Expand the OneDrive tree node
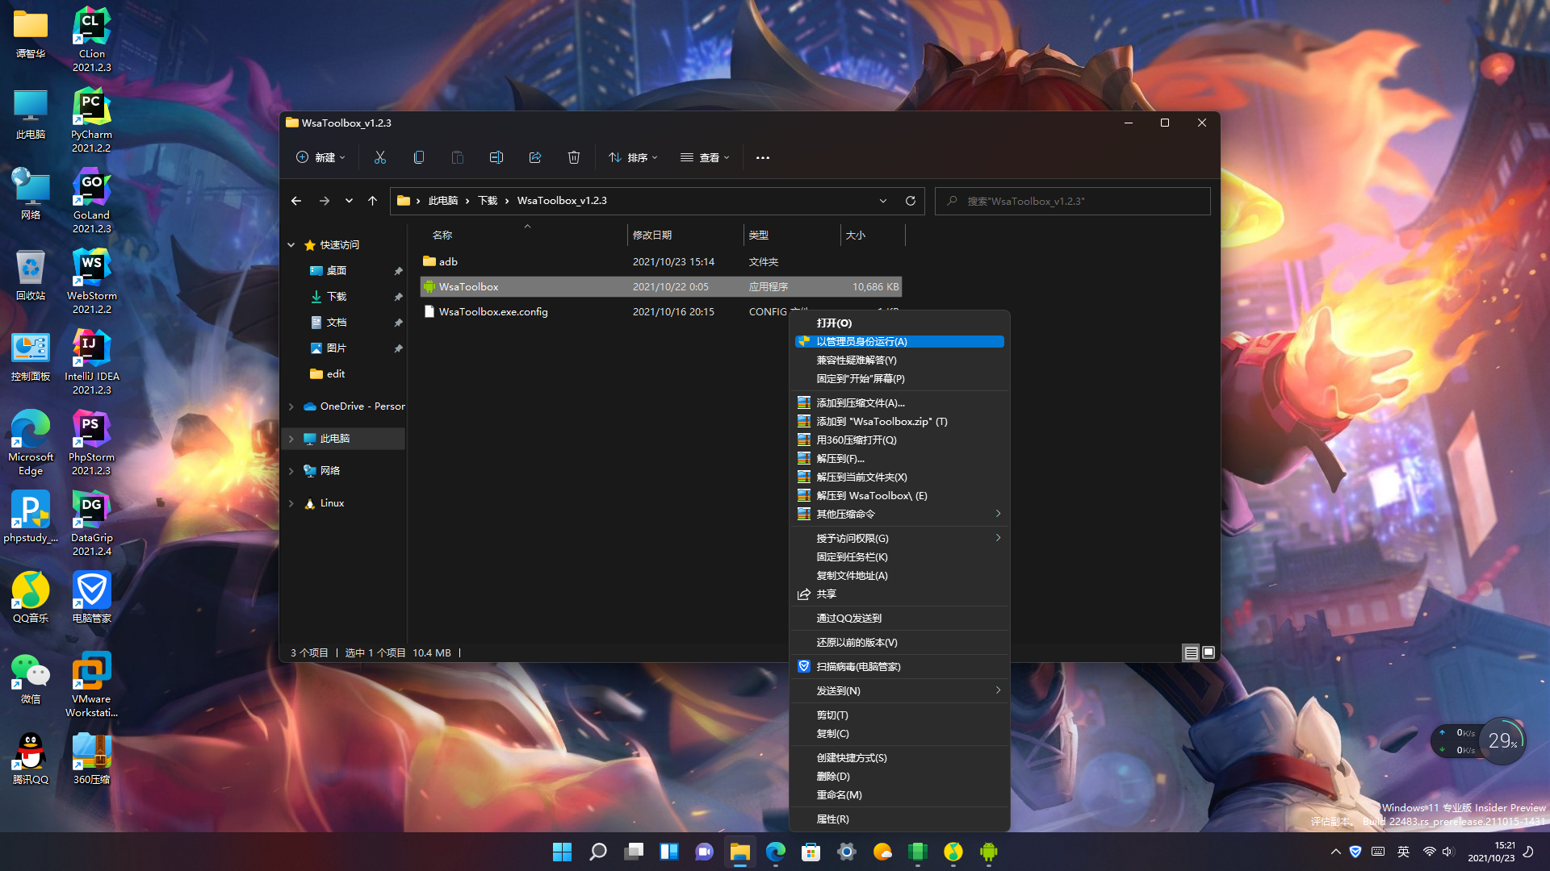This screenshot has width=1550, height=871. tap(291, 406)
